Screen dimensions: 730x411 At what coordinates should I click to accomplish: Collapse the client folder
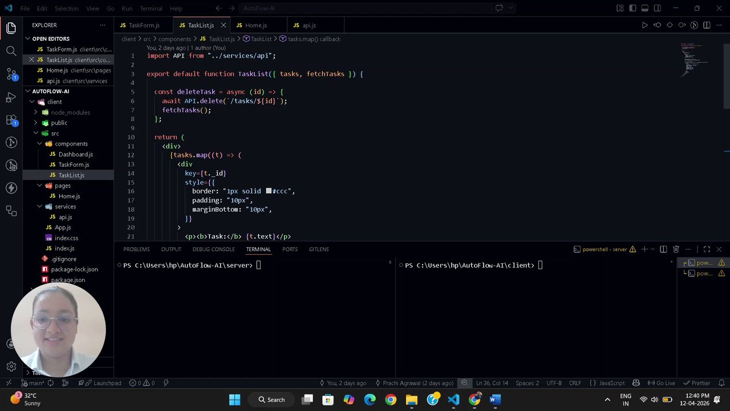[32, 102]
